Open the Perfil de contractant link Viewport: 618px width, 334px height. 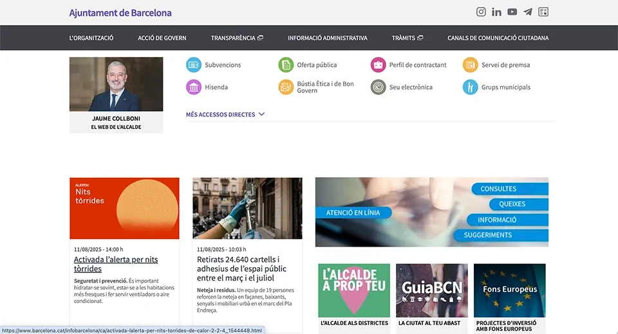[418, 65]
